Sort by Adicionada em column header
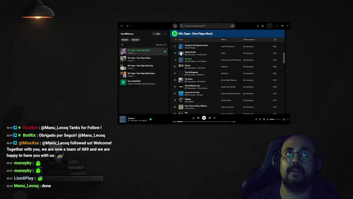 point(249,40)
